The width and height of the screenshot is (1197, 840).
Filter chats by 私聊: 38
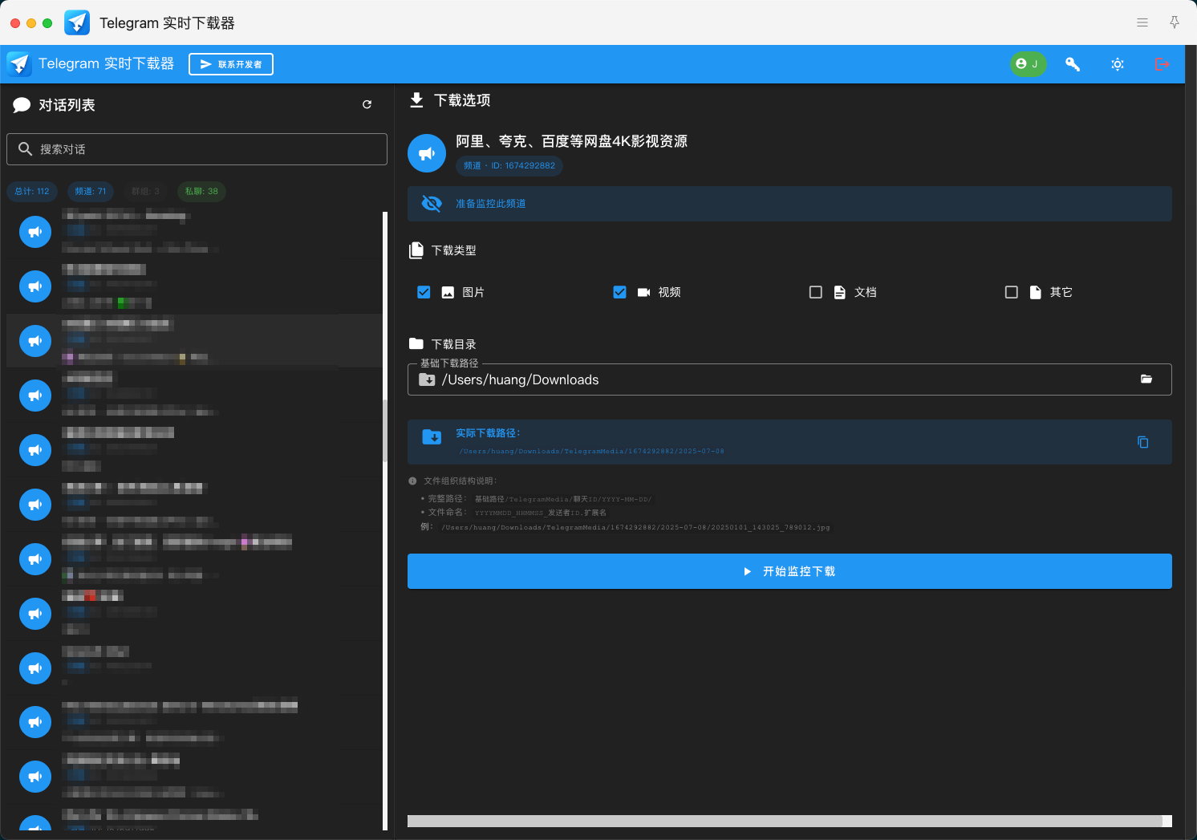click(201, 191)
